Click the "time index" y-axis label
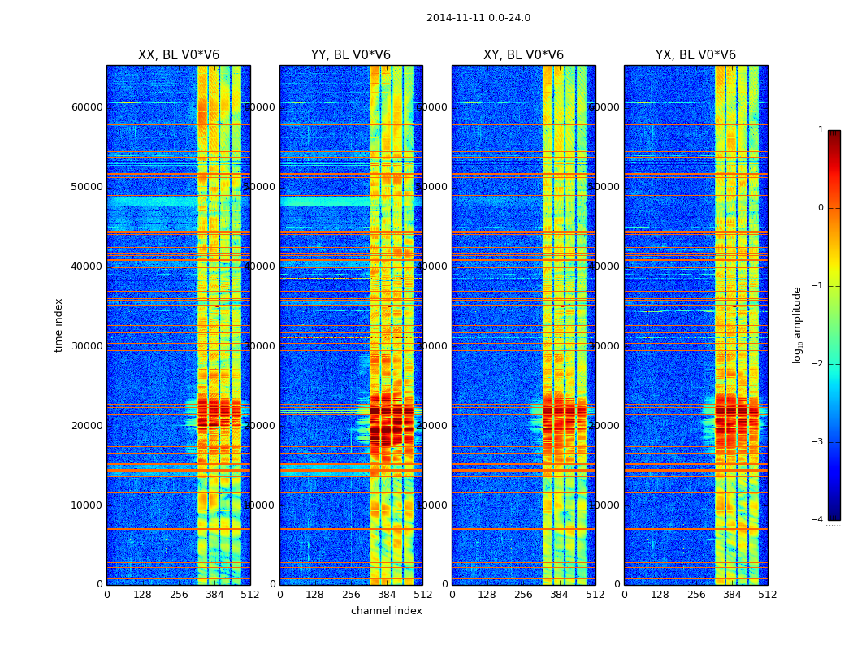The image size is (853, 650). [x=58, y=325]
